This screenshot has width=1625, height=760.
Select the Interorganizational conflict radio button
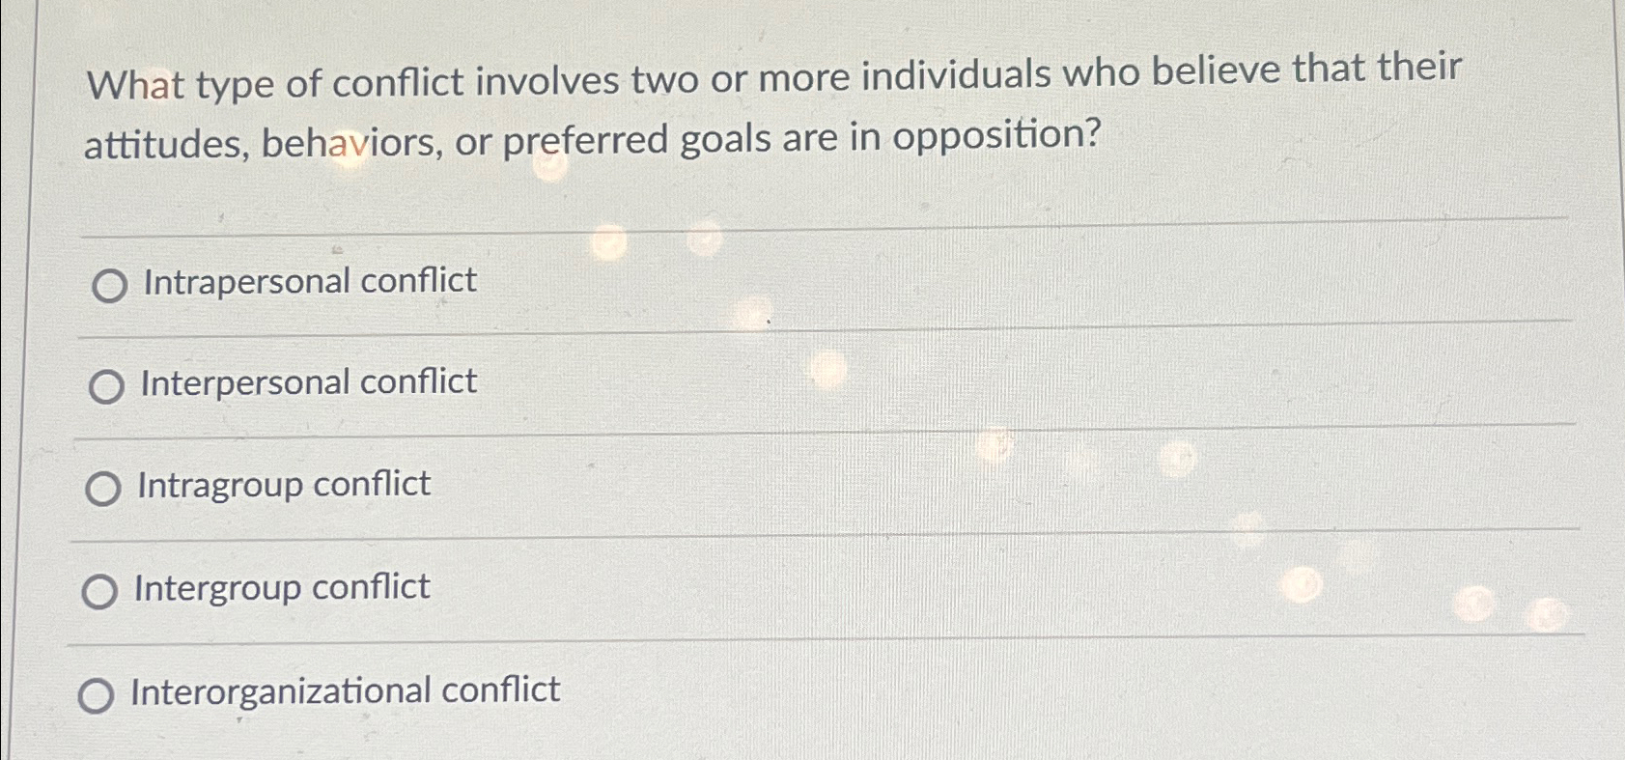point(97,693)
